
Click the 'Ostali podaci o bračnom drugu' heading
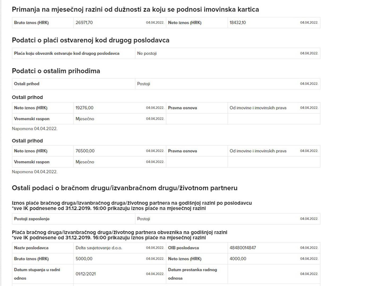pyautogui.click(x=125, y=188)
